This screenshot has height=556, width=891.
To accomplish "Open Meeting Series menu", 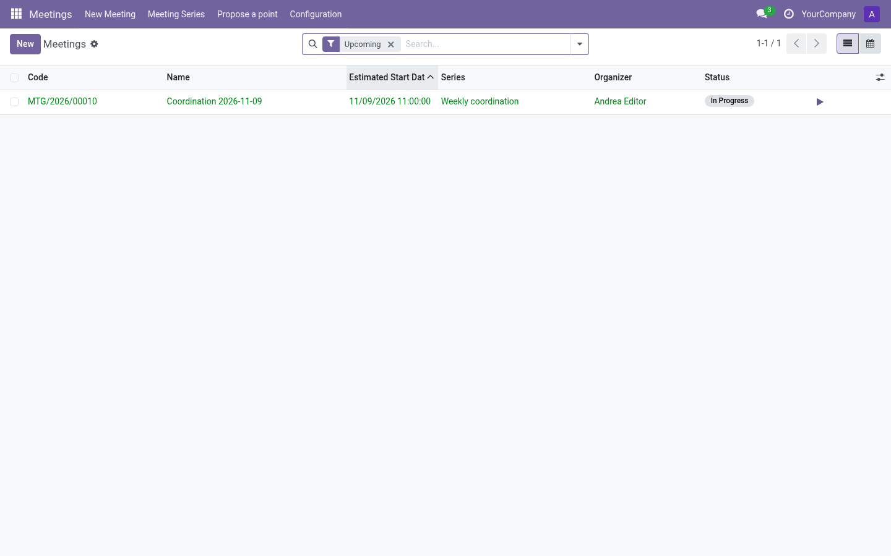I will click(176, 14).
